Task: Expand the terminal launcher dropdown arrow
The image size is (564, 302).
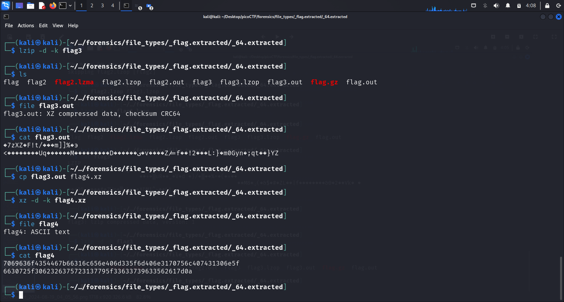Action: (70, 6)
